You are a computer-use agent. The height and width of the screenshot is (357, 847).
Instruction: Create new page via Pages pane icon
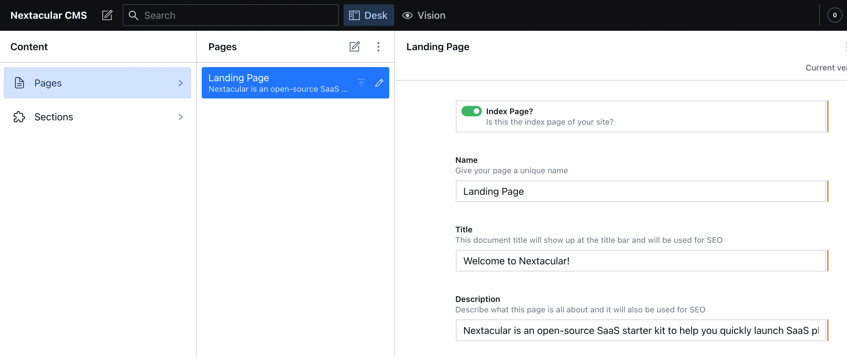pyautogui.click(x=354, y=47)
